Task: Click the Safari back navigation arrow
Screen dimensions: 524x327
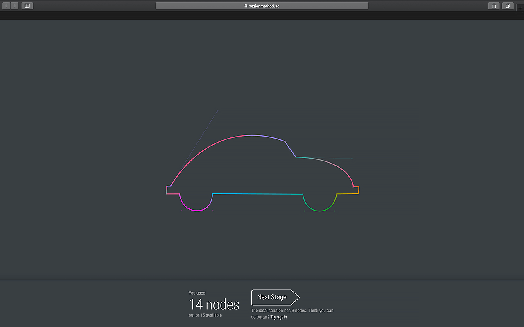Action: pyautogui.click(x=7, y=6)
